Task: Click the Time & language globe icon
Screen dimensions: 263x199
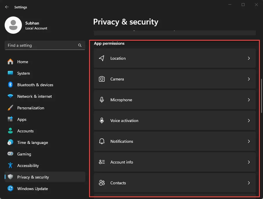Action: 10,142
